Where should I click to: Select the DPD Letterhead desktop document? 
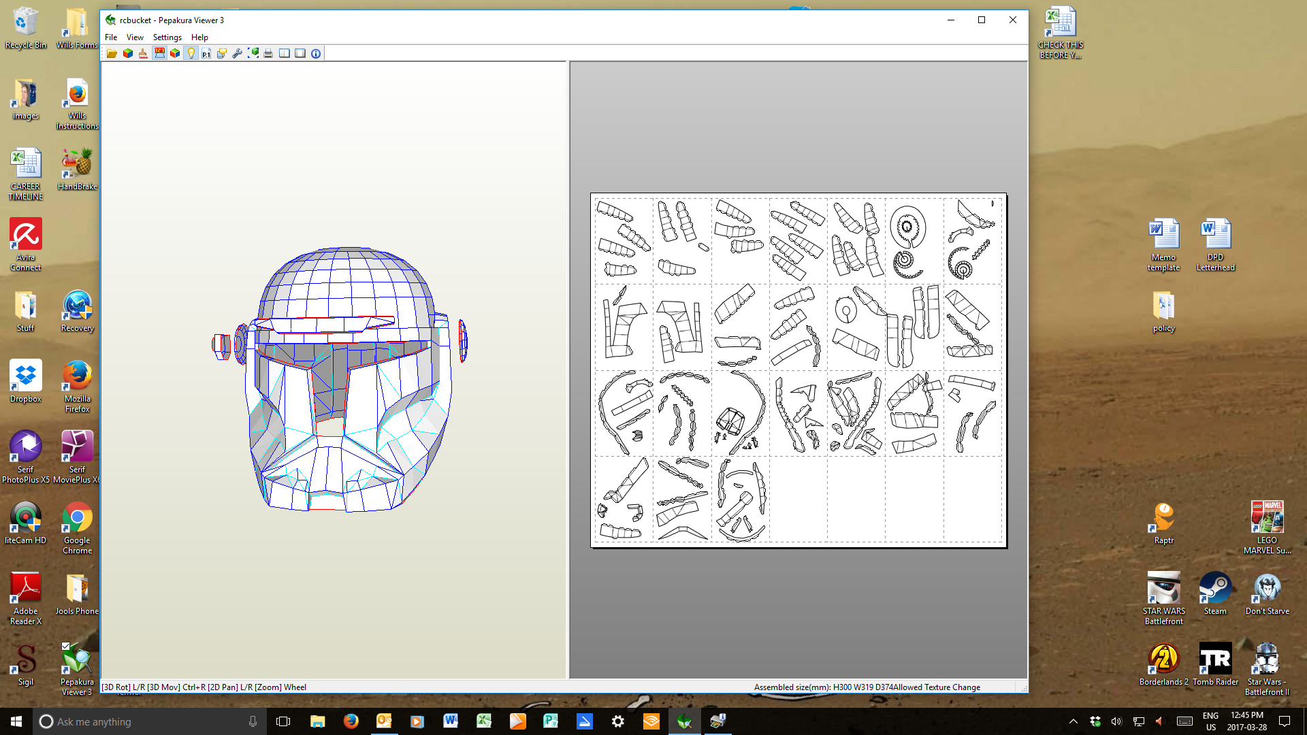tap(1215, 245)
